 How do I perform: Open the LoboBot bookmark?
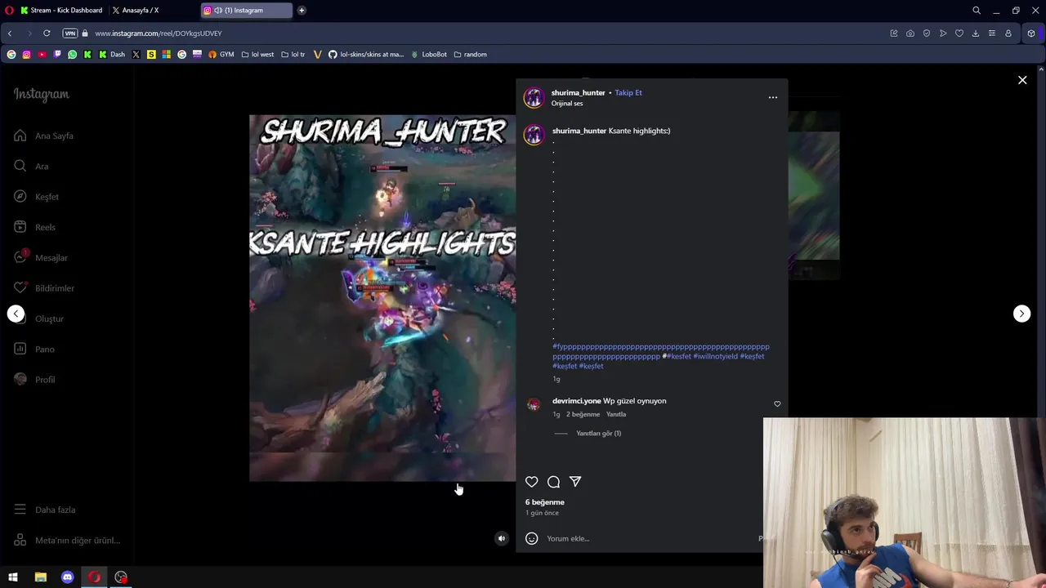(429, 55)
